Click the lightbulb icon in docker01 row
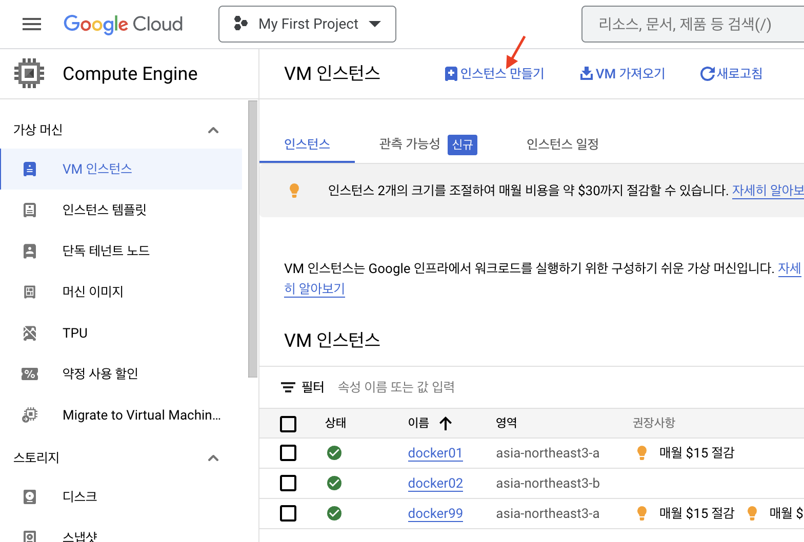Image resolution: width=804 pixels, height=542 pixels. 641,453
